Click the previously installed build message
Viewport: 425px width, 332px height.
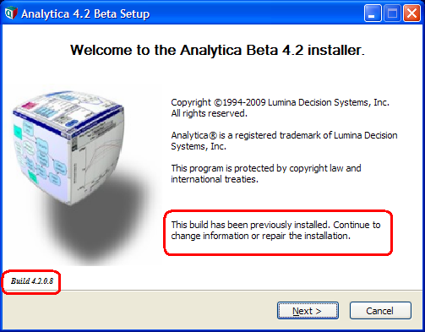tap(275, 230)
